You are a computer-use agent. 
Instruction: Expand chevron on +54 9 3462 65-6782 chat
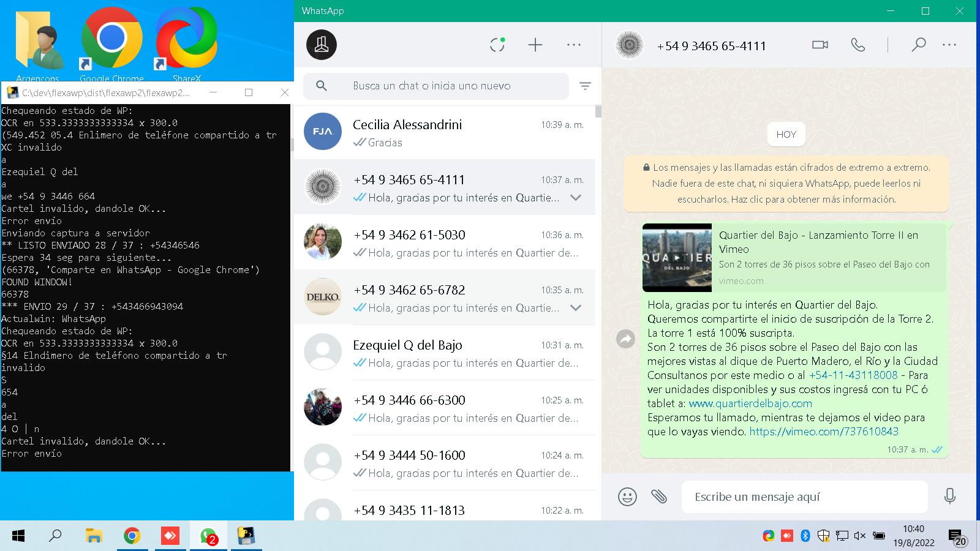coord(576,308)
